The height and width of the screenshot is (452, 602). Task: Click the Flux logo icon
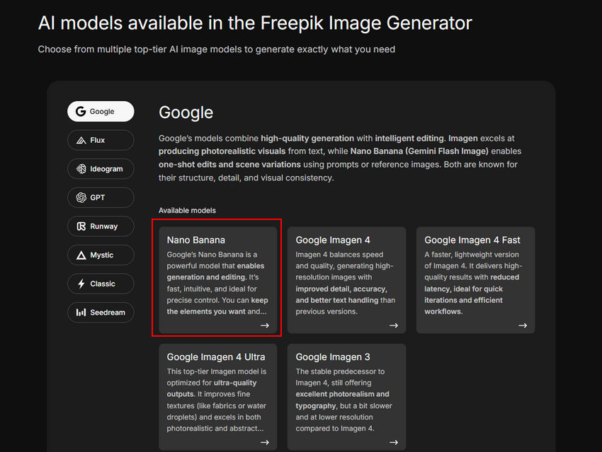pos(81,140)
